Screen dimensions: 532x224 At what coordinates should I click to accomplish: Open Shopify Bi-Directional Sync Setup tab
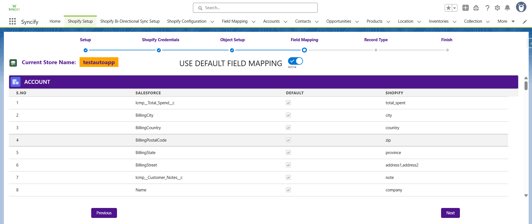pyautogui.click(x=130, y=21)
